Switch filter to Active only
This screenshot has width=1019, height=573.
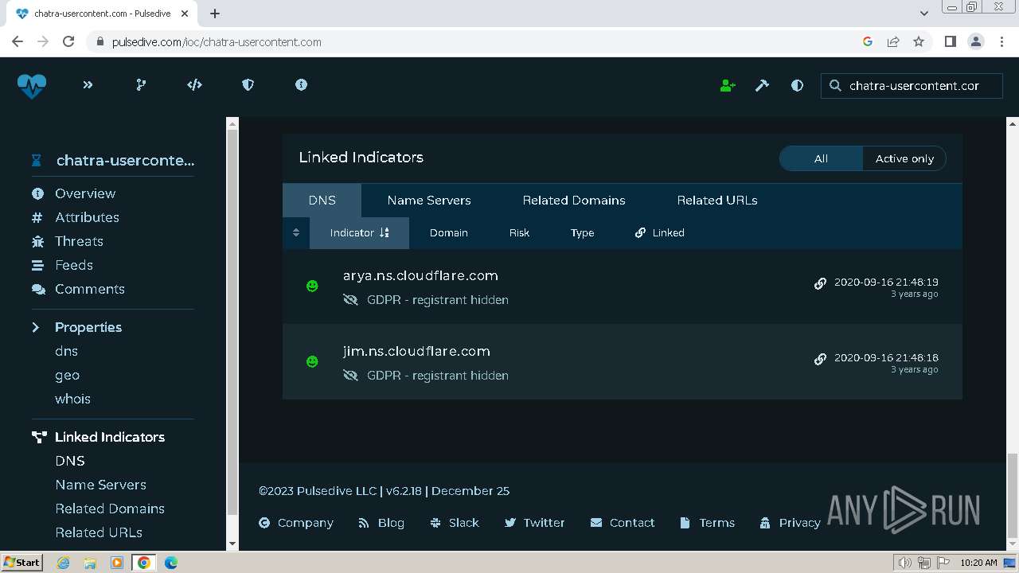click(x=904, y=158)
